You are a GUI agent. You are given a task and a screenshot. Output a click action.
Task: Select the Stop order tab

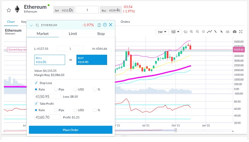tap(101, 34)
